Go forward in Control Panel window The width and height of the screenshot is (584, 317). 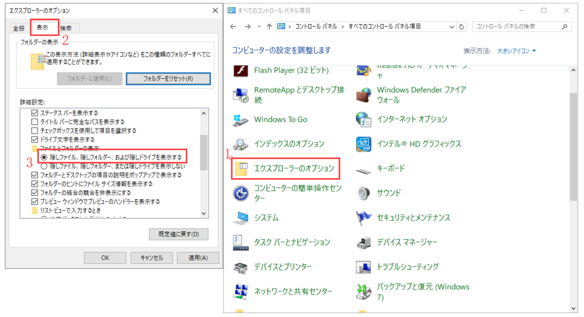pos(248,26)
